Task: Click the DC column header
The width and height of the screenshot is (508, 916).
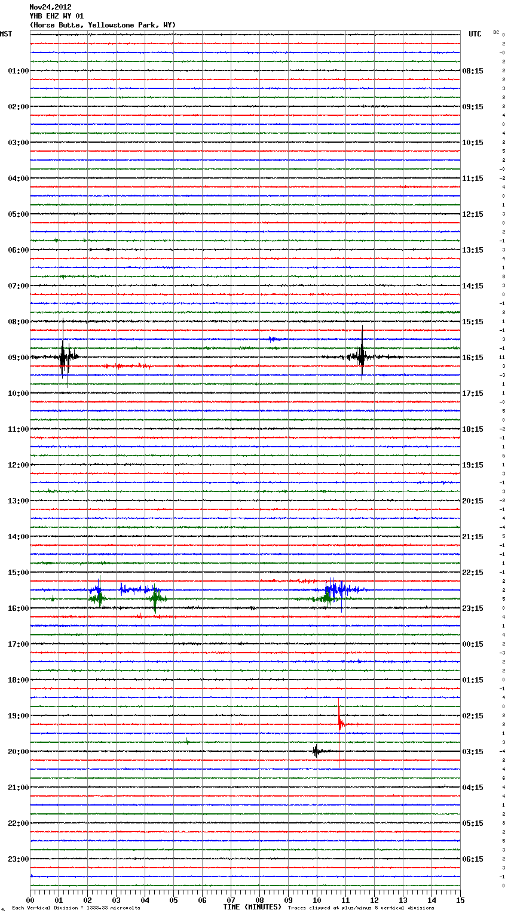Action: pyautogui.click(x=496, y=32)
